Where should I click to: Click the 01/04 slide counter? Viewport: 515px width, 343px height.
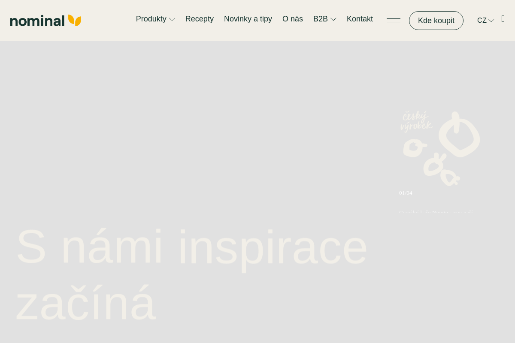[x=406, y=193]
